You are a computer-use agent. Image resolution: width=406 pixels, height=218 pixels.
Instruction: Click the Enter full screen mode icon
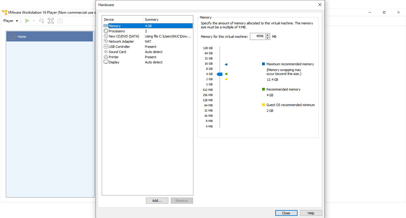(51, 21)
